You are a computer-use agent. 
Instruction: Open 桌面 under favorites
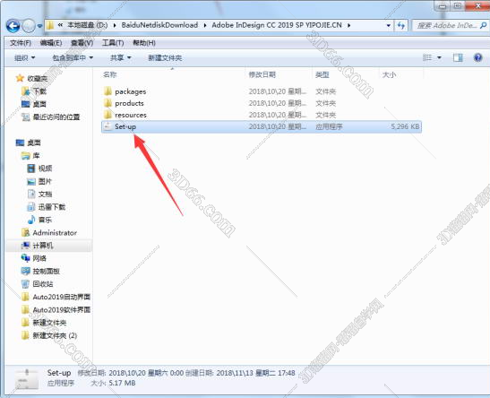click(39, 104)
